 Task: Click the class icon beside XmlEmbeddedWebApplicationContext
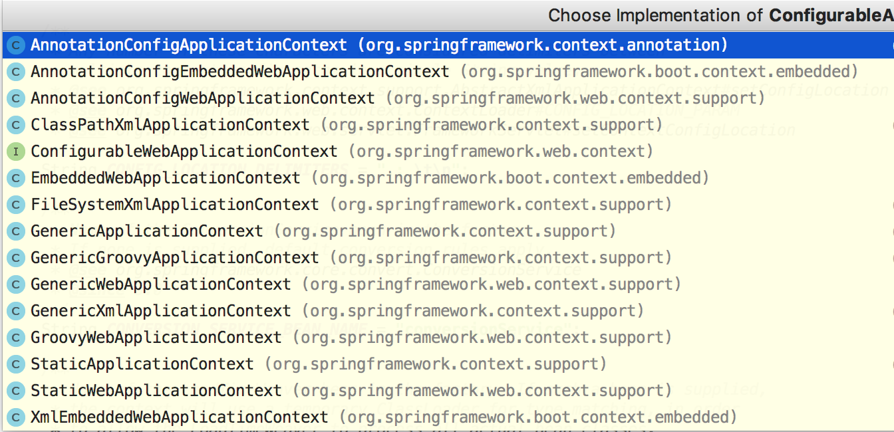coord(16,417)
